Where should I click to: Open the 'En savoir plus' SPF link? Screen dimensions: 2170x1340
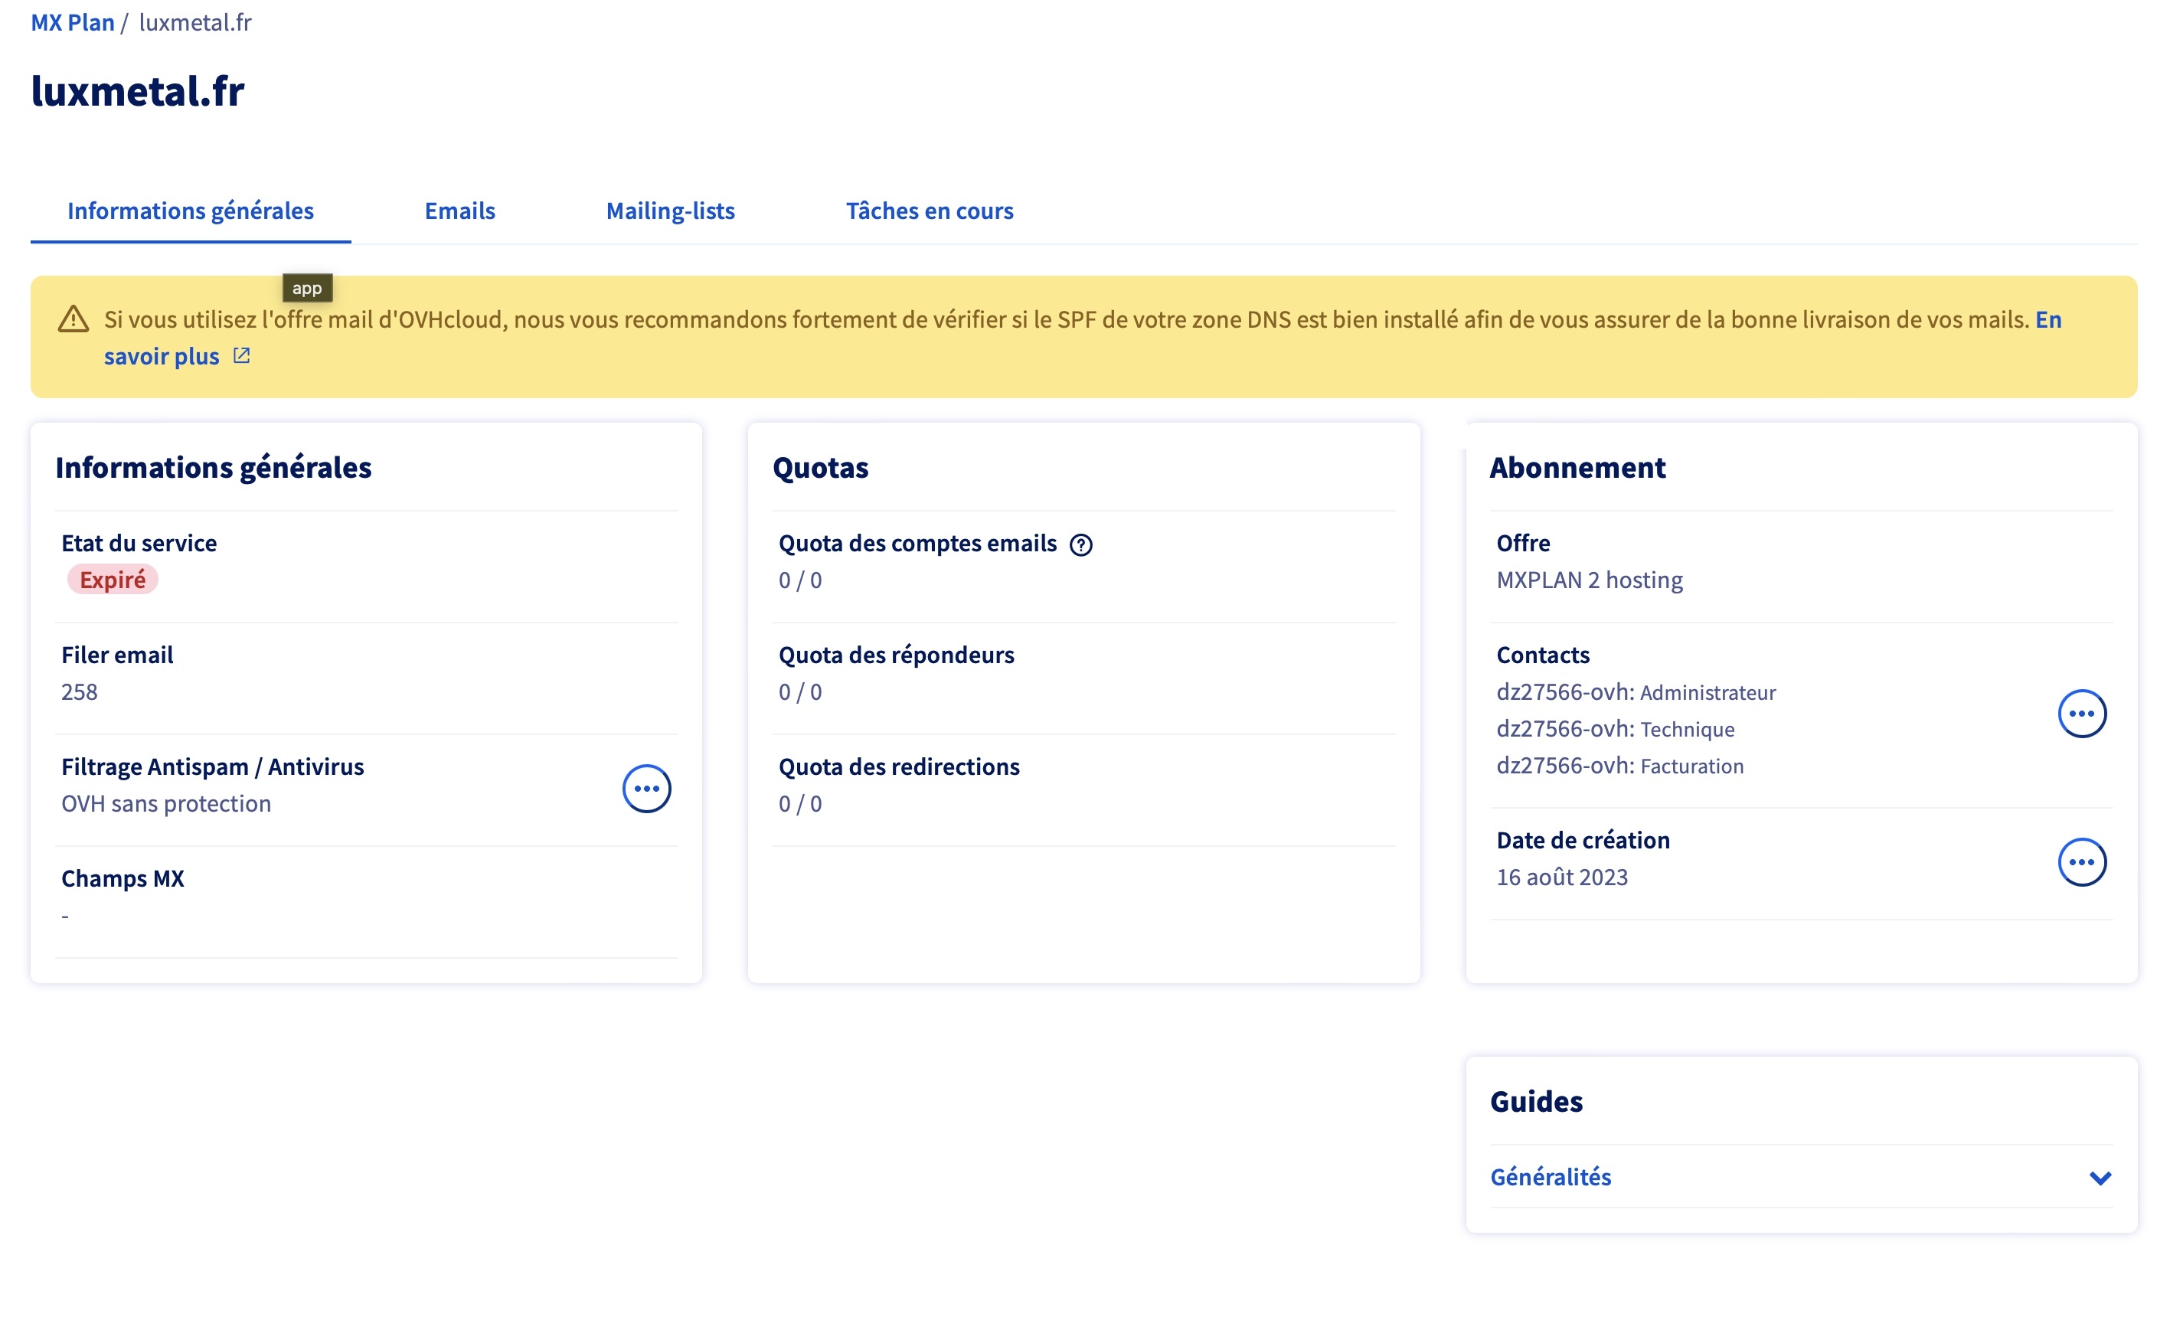click(162, 355)
